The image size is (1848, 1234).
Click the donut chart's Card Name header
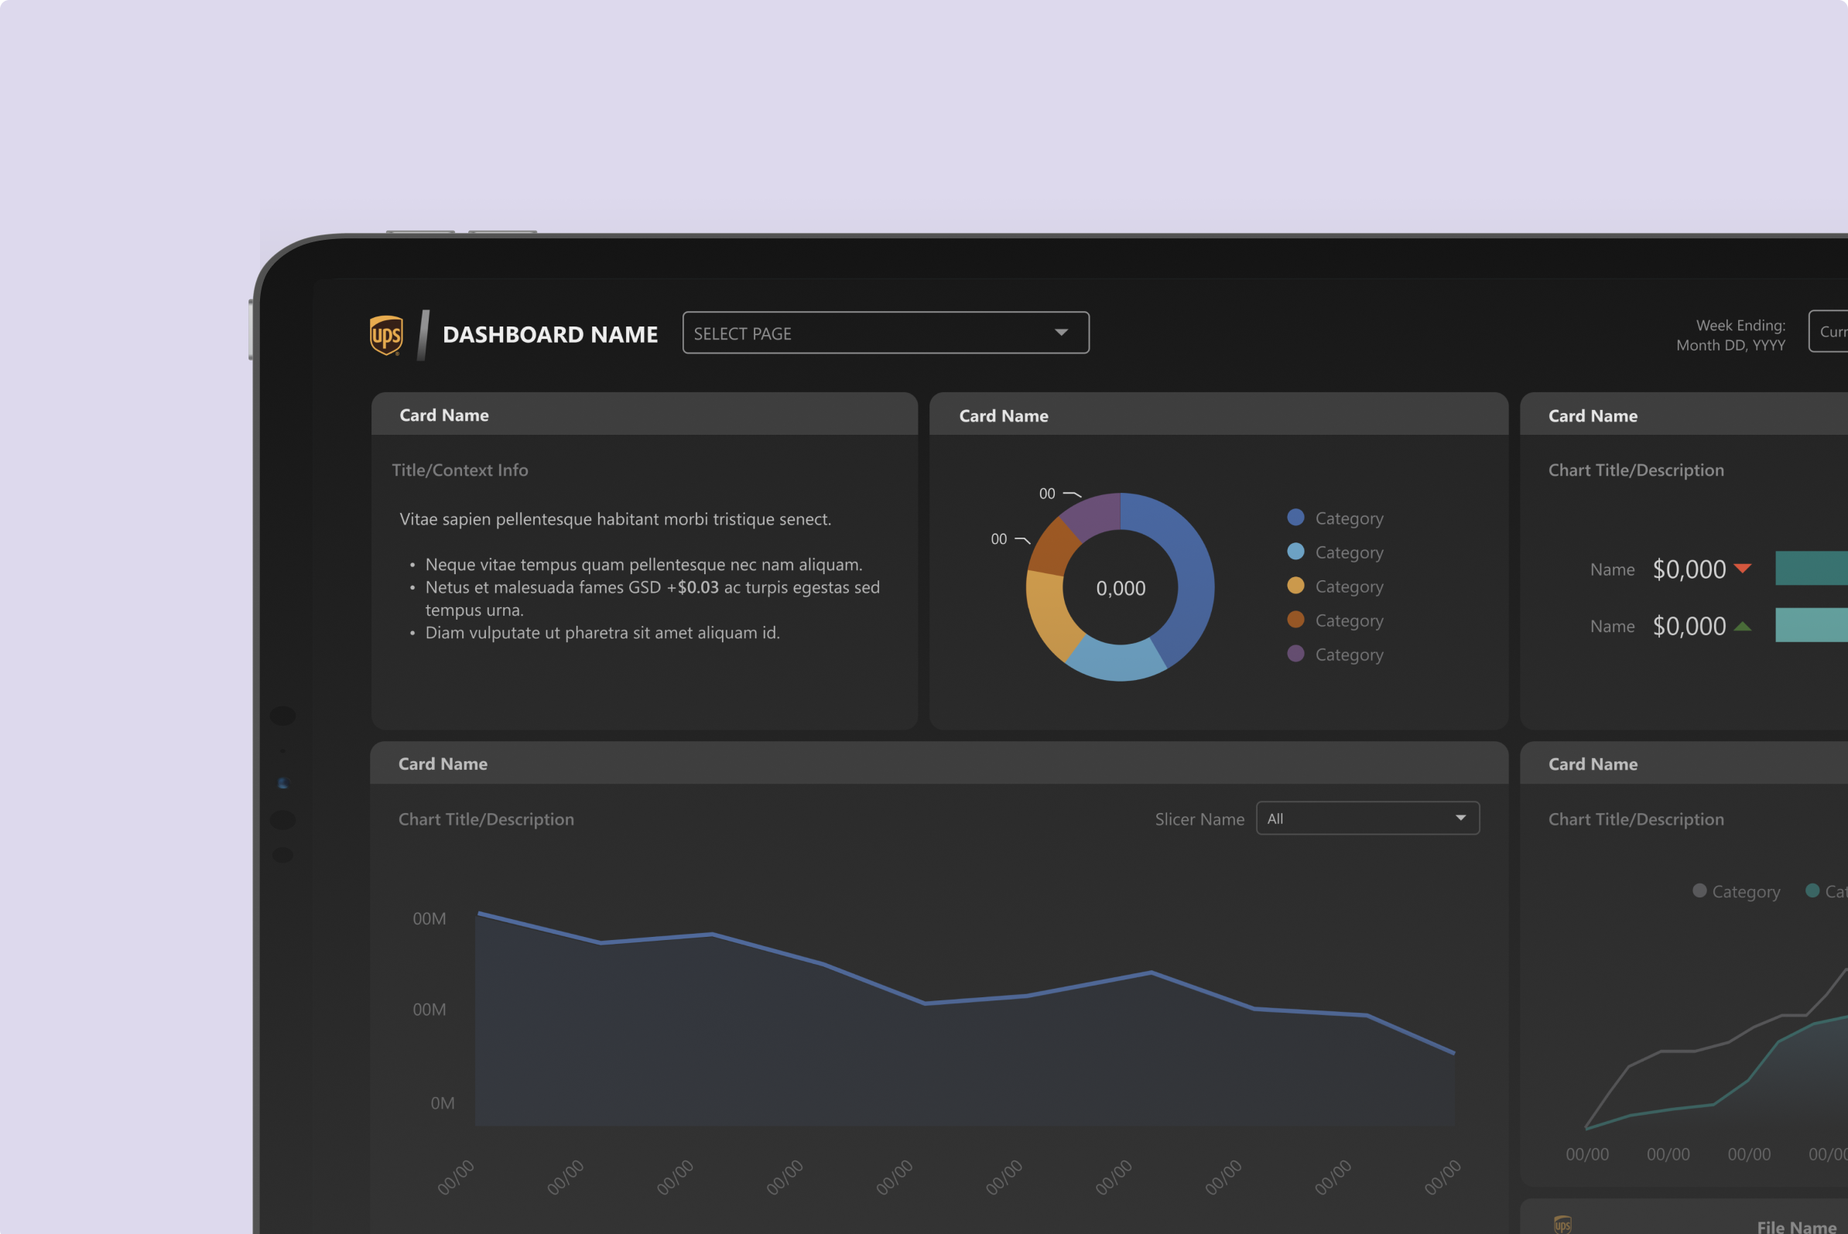tap(1003, 416)
